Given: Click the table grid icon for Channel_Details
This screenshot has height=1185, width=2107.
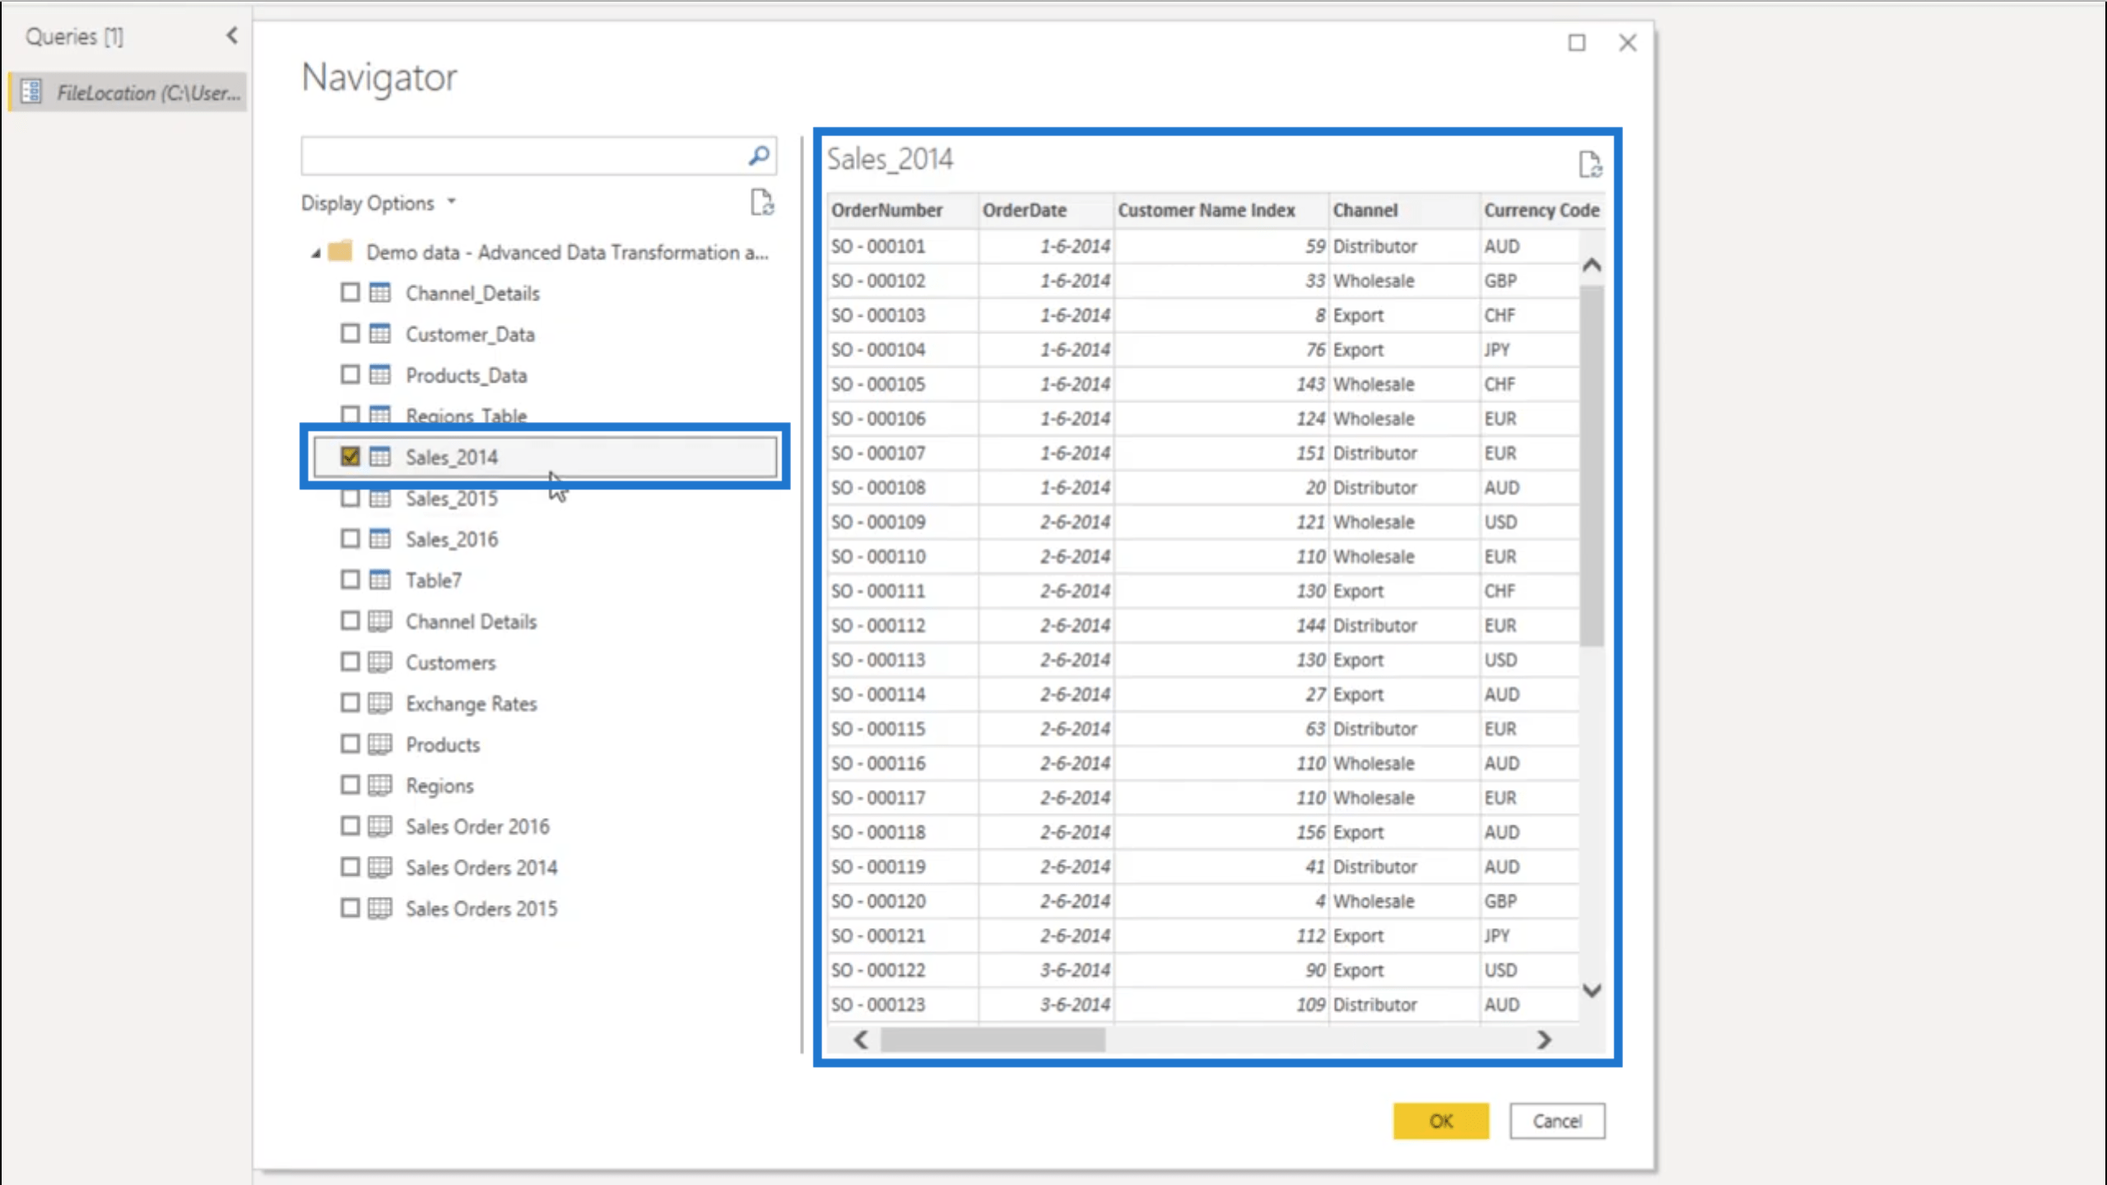Looking at the screenshot, I should click(380, 292).
